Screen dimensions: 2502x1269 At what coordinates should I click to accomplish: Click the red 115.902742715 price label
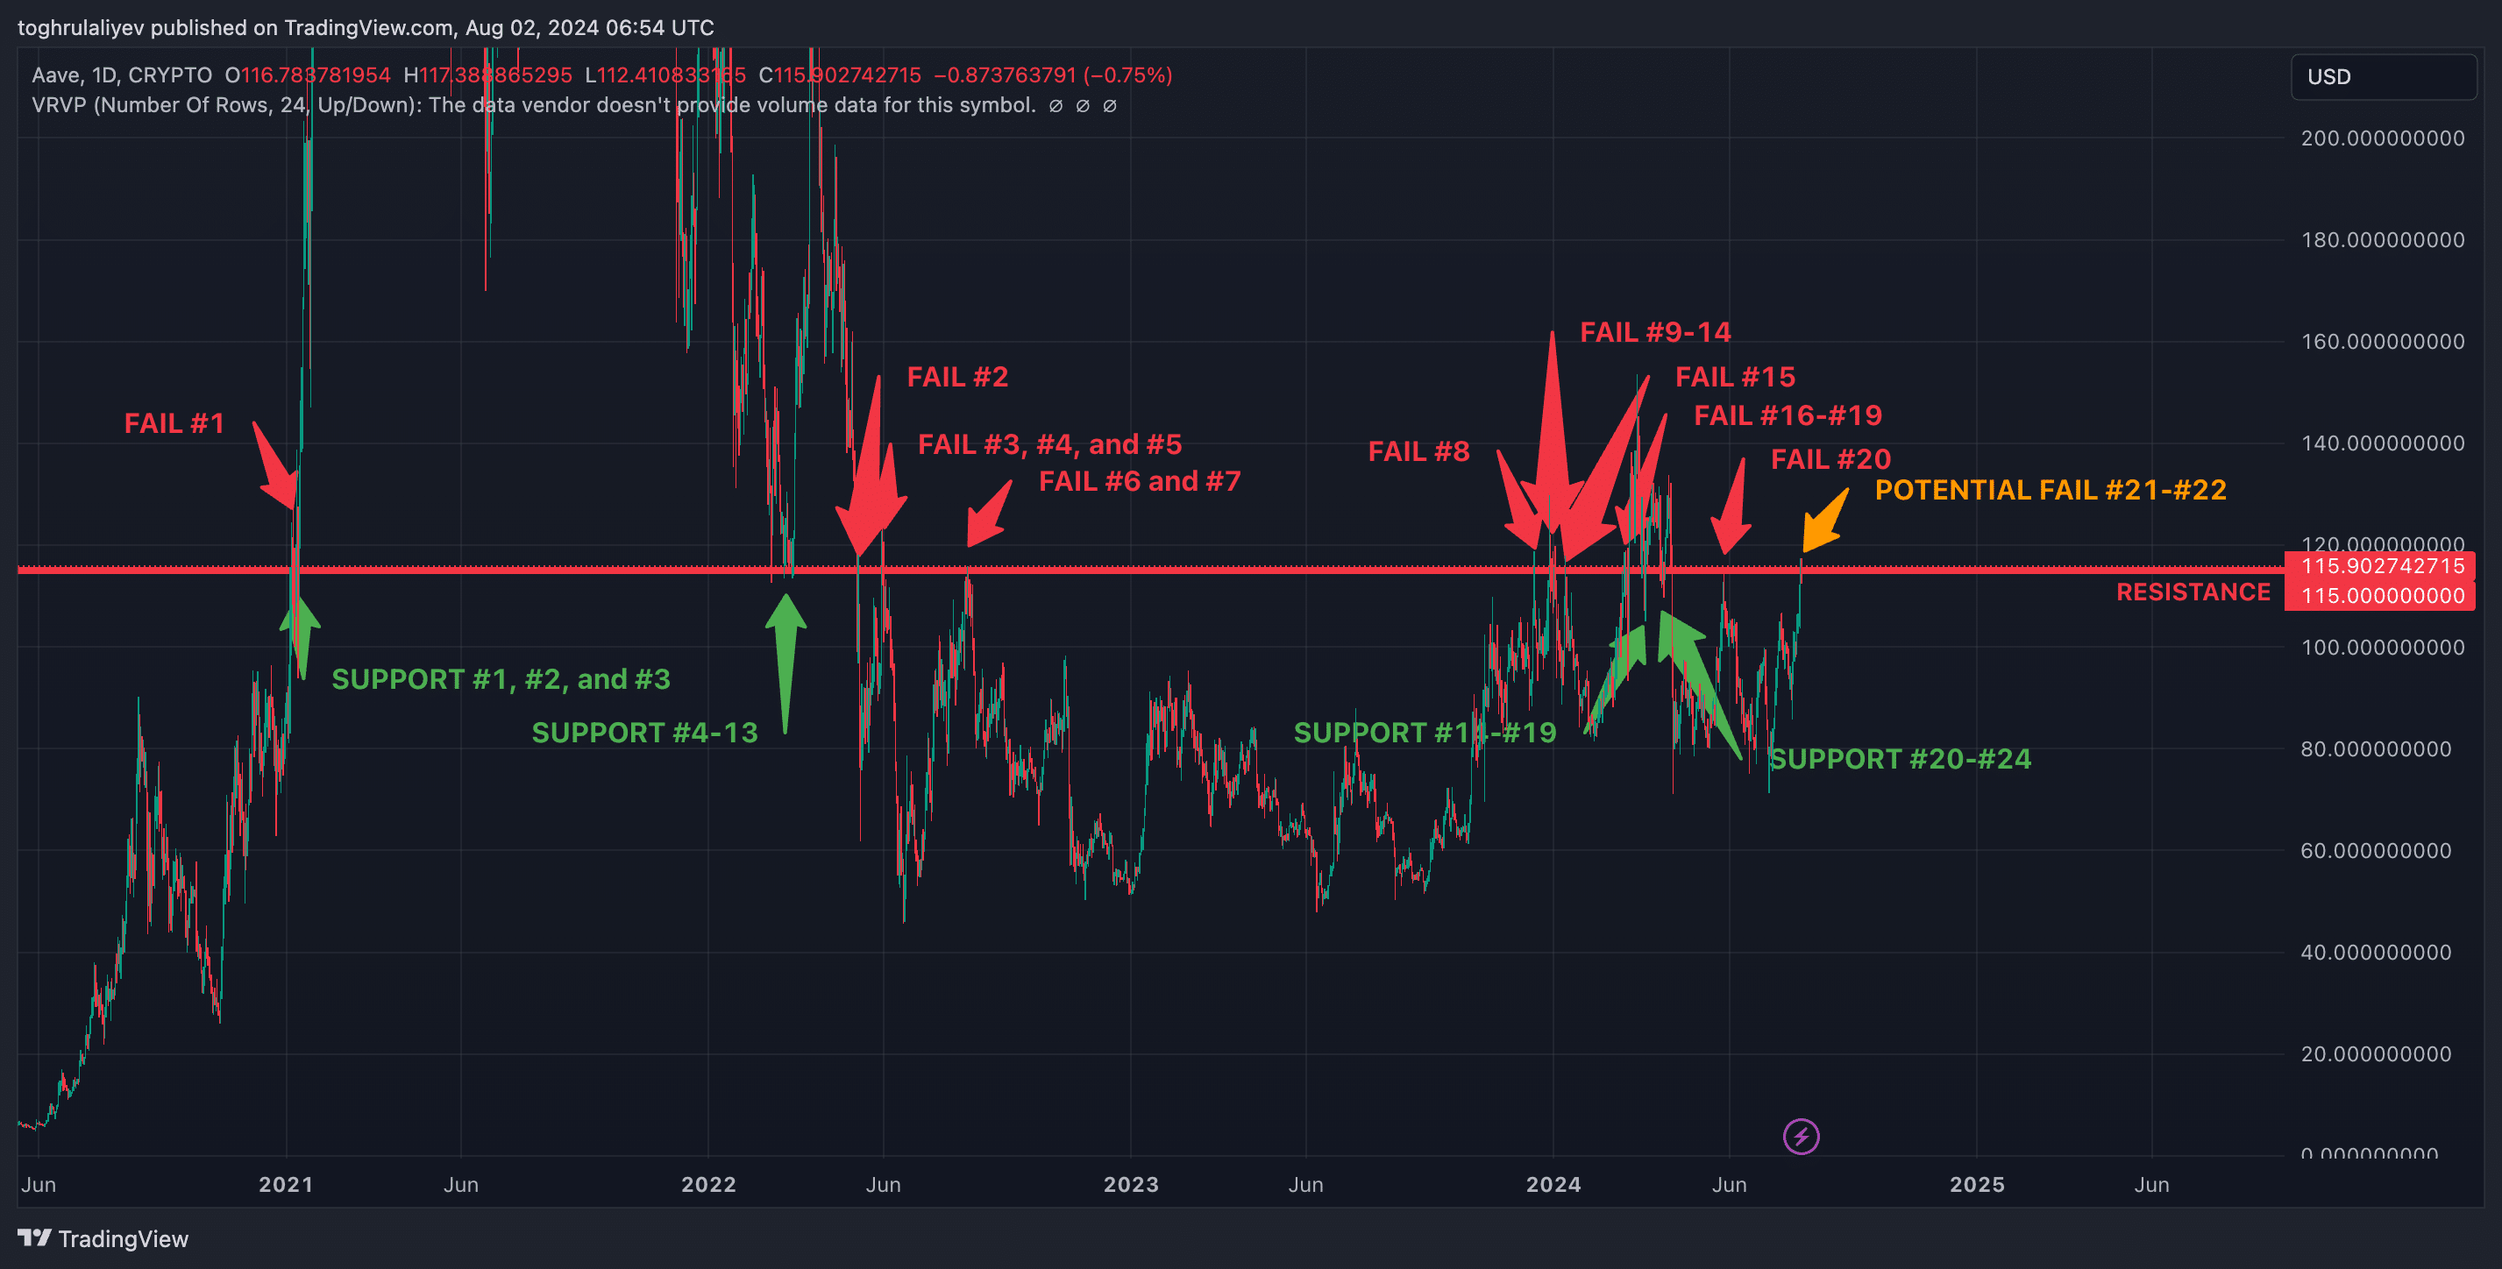2379,566
